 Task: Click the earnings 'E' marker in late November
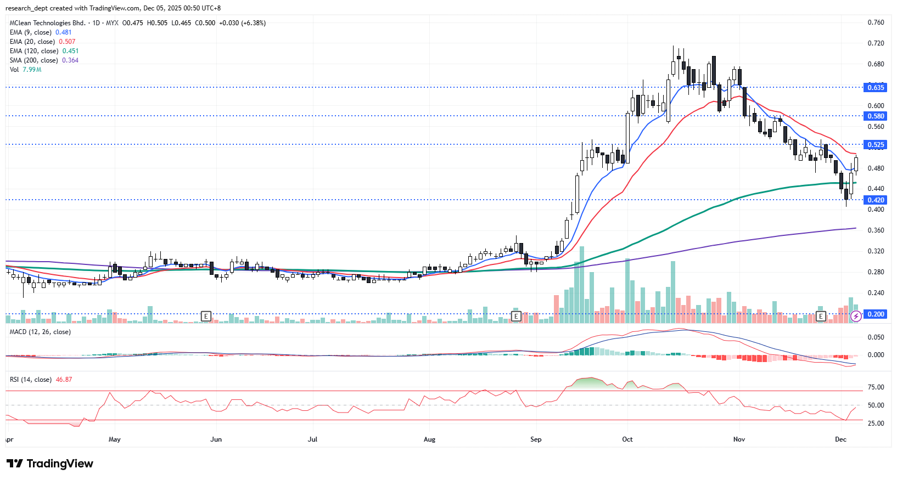821,316
